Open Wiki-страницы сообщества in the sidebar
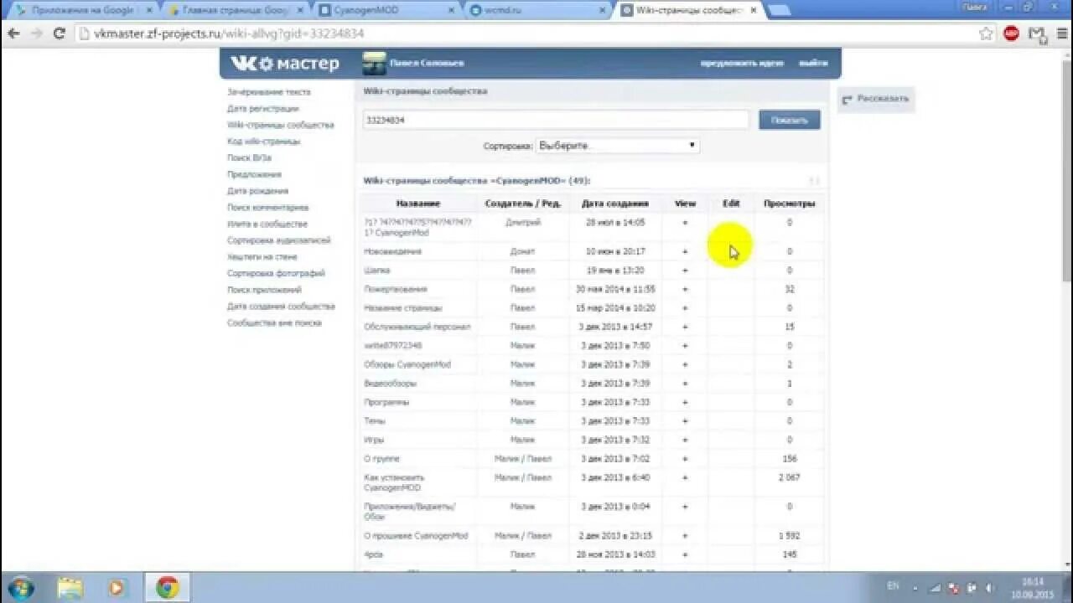Image resolution: width=1073 pixels, height=603 pixels. click(x=280, y=125)
